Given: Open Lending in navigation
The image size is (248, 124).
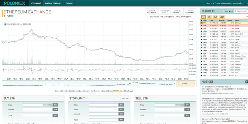Looking at the screenshot, I should pyautogui.click(x=69, y=3).
